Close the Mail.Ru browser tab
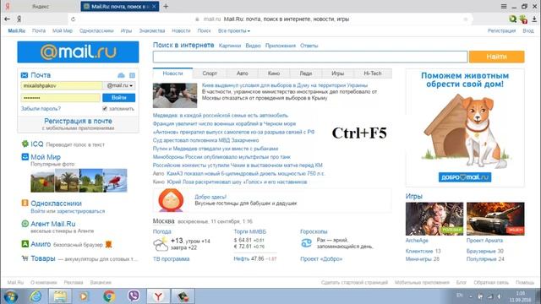This screenshot has height=304, width=541. (x=154, y=6)
